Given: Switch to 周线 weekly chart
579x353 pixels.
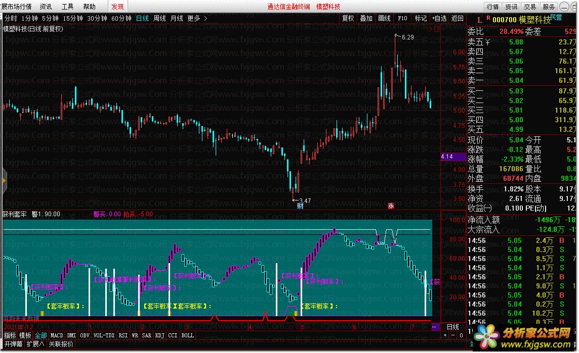Looking at the screenshot, I should point(159,18).
